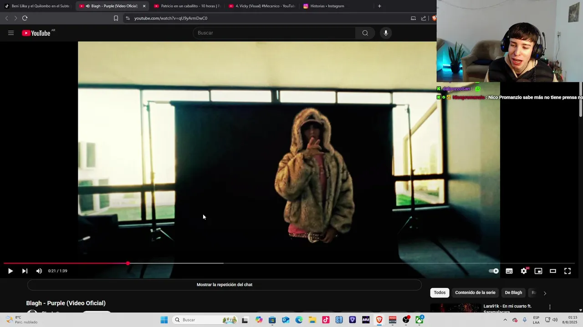Enter fullscreen video mode
Viewport: 583px width, 327px height.
pos(568,271)
